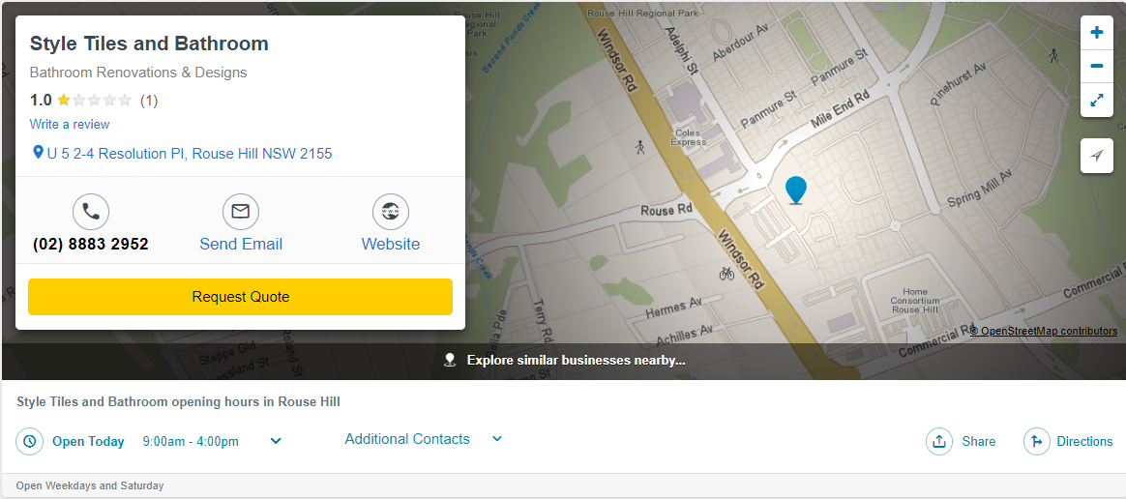Click the Share upload icon
The image size is (1126, 499).
click(938, 441)
